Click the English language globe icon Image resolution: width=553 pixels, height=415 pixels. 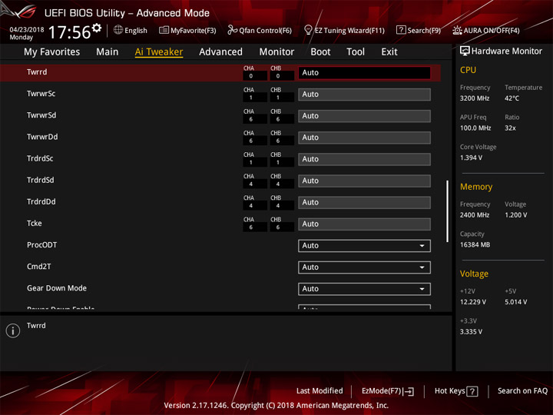(118, 30)
